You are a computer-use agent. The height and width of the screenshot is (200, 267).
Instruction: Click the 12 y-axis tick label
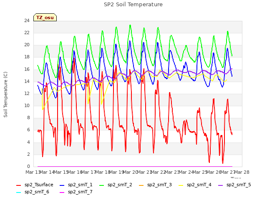(x=27, y=93)
